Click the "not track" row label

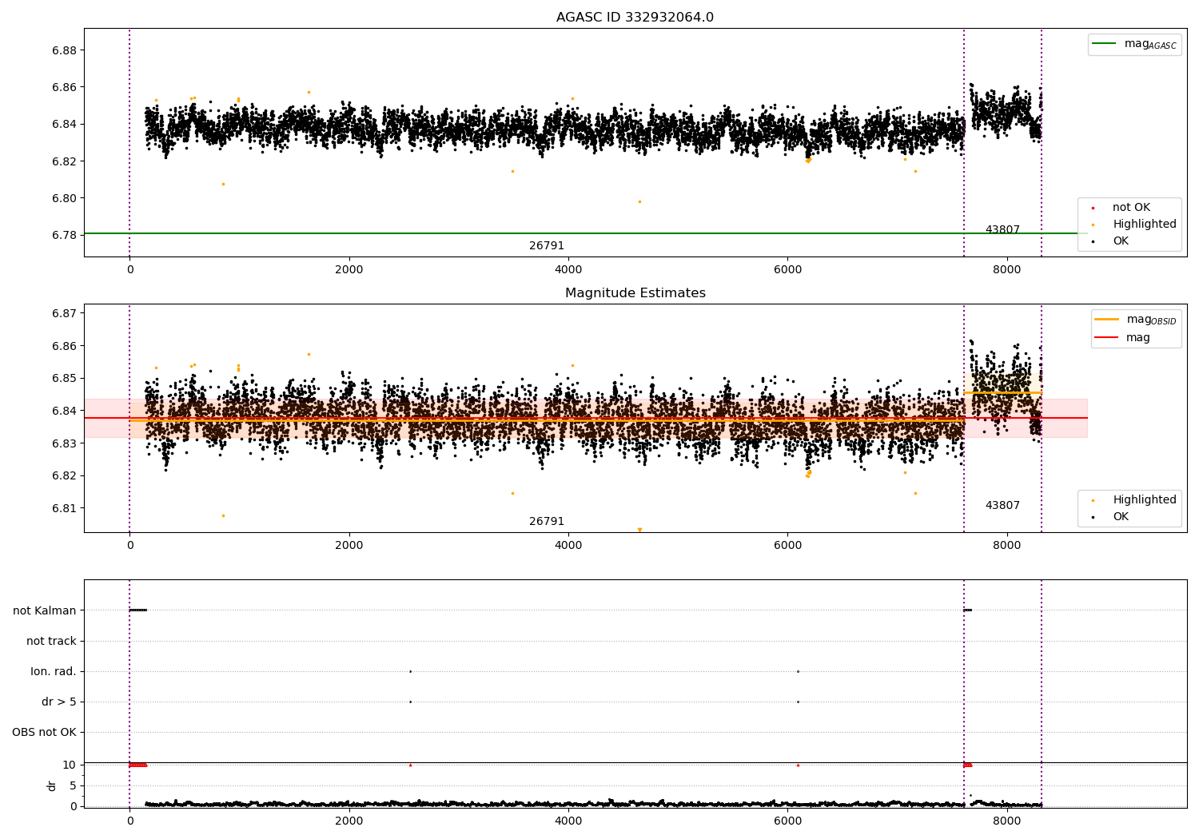click(51, 642)
